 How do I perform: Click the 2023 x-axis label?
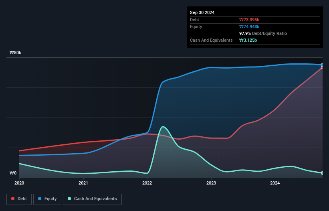[x=211, y=183]
